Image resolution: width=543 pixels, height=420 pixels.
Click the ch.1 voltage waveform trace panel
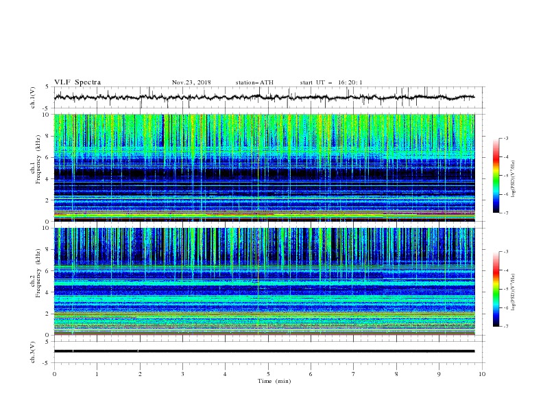coord(269,97)
